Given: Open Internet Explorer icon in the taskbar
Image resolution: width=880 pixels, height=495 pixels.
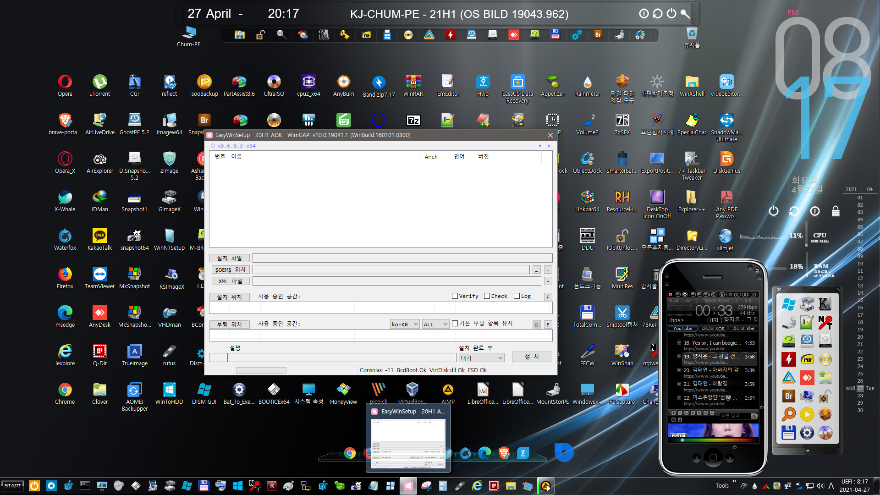Looking at the screenshot, I should [x=477, y=486].
